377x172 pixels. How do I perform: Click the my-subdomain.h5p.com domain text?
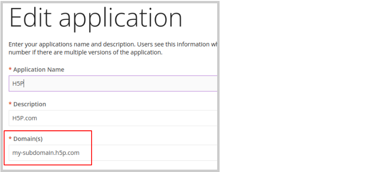pyautogui.click(x=46, y=153)
